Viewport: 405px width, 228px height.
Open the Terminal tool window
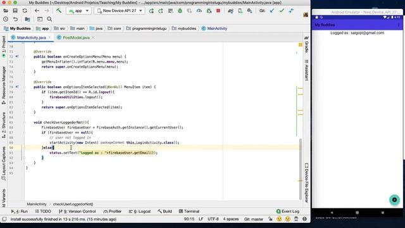pyautogui.click(x=189, y=211)
